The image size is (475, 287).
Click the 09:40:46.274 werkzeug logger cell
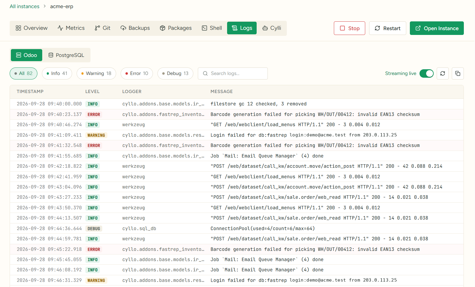pos(134,125)
